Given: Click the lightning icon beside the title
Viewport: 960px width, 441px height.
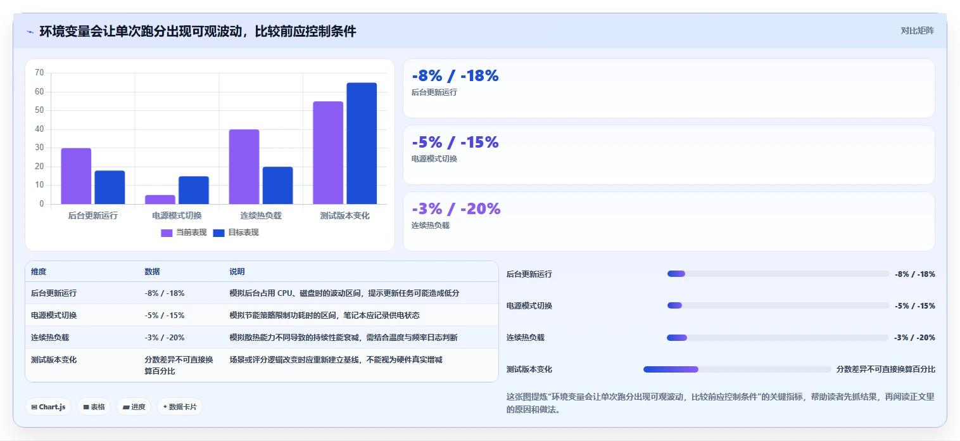Looking at the screenshot, I should click(30, 31).
